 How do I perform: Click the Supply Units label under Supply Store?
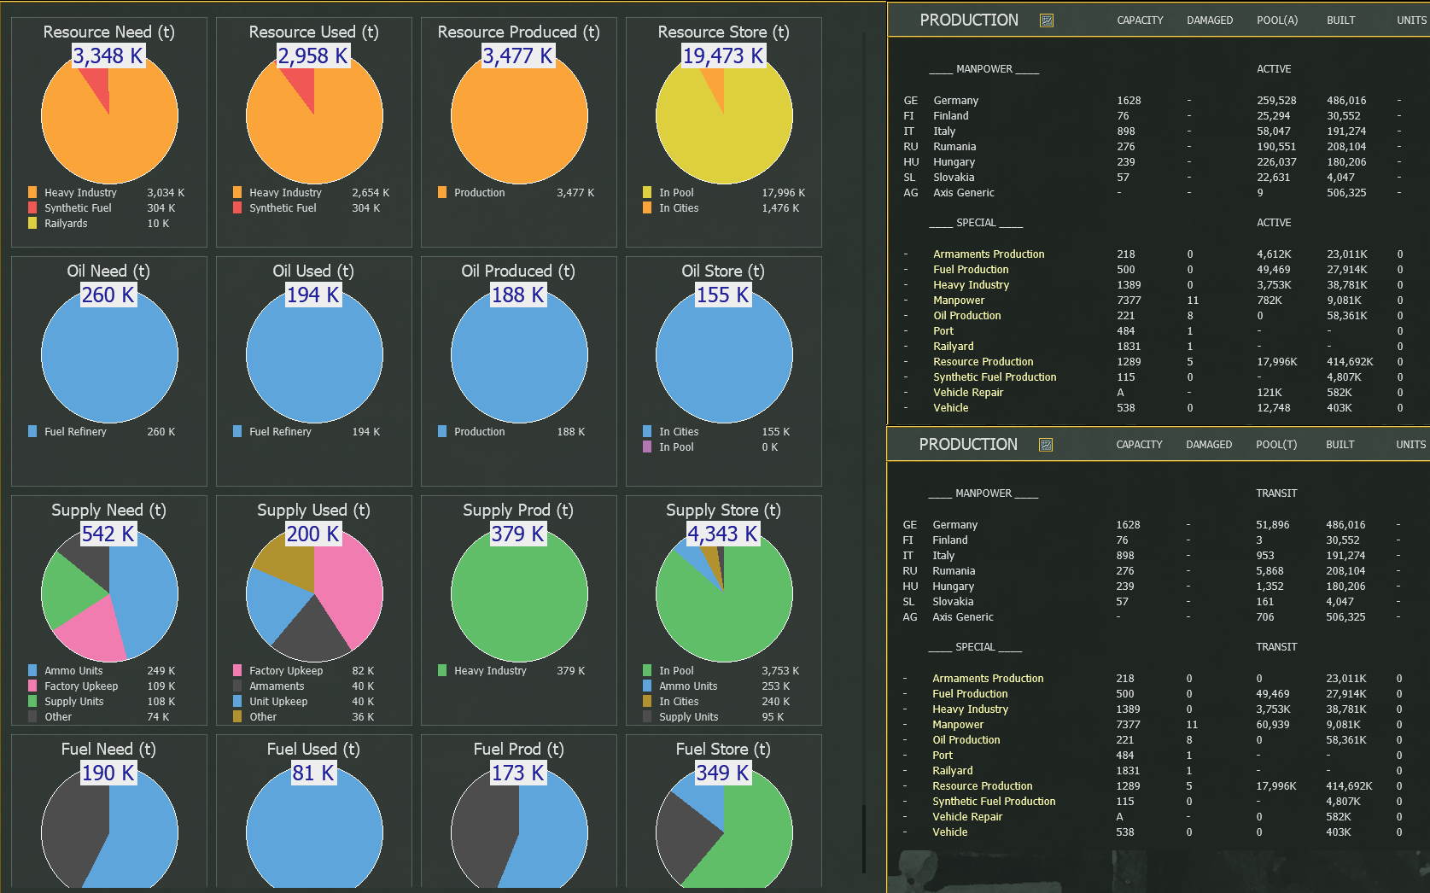pos(689,717)
